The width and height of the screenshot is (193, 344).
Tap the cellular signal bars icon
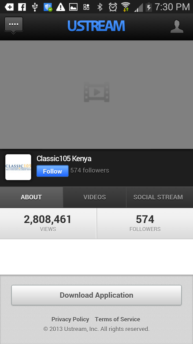138,8
